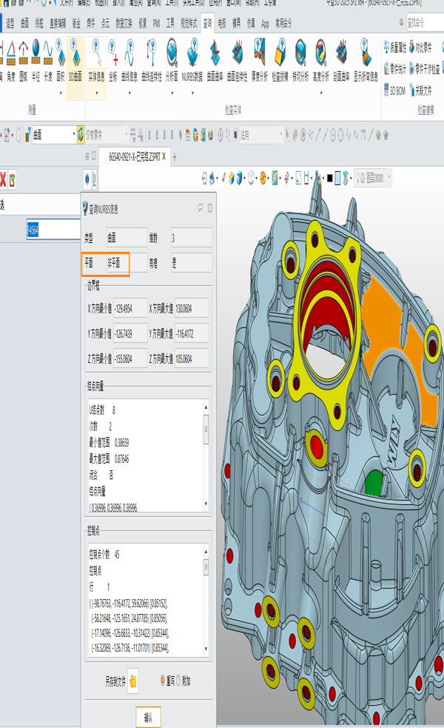Switch to the 造型 ribbon tab
The width and height of the screenshot is (444, 728).
[10, 23]
